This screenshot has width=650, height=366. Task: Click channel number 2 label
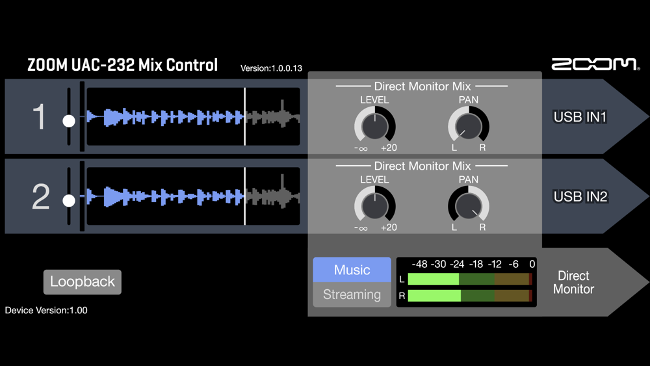coord(40,196)
